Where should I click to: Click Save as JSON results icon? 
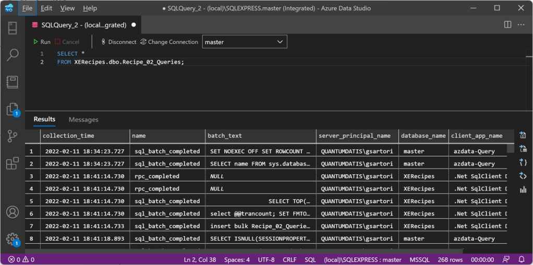[523, 162]
